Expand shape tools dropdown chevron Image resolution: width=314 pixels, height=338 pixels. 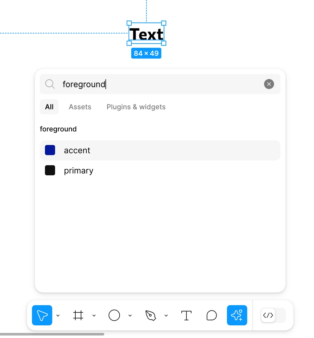coord(130,315)
